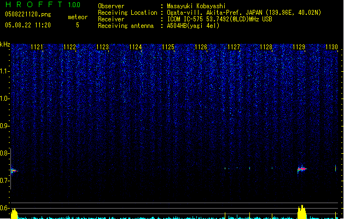Viewport: 344px width, 219px height.
Task: Click the kHz axis unit label
Action: (5, 44)
